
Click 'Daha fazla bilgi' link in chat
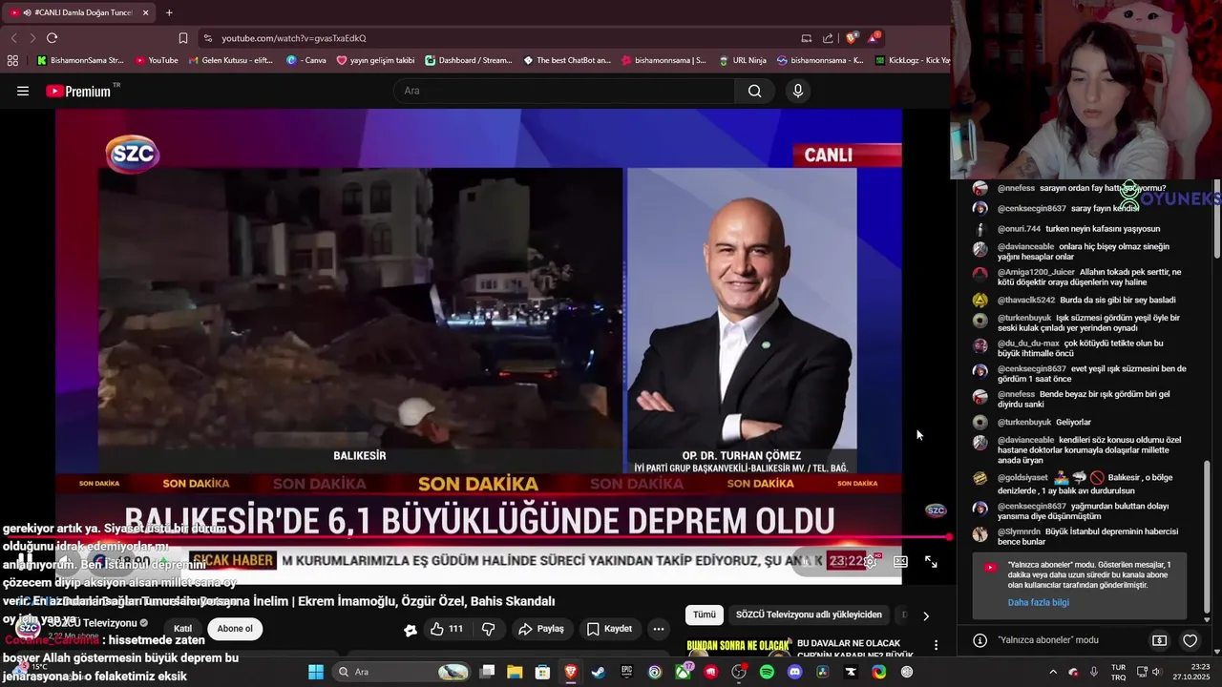click(1038, 603)
